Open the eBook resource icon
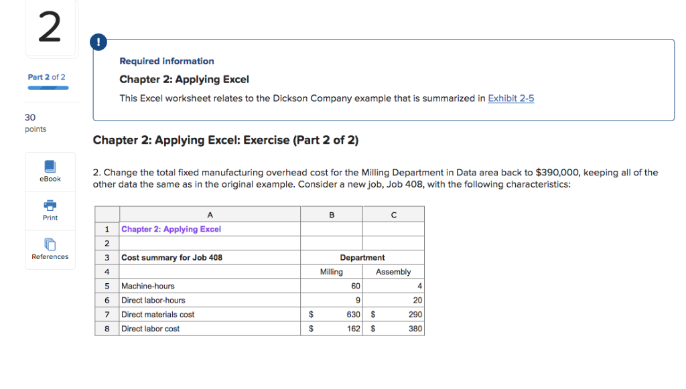686x389 pixels. [x=50, y=171]
